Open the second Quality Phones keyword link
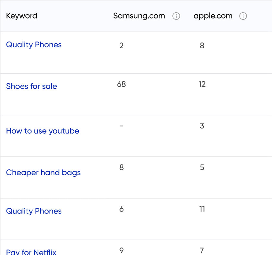 [x=34, y=211]
